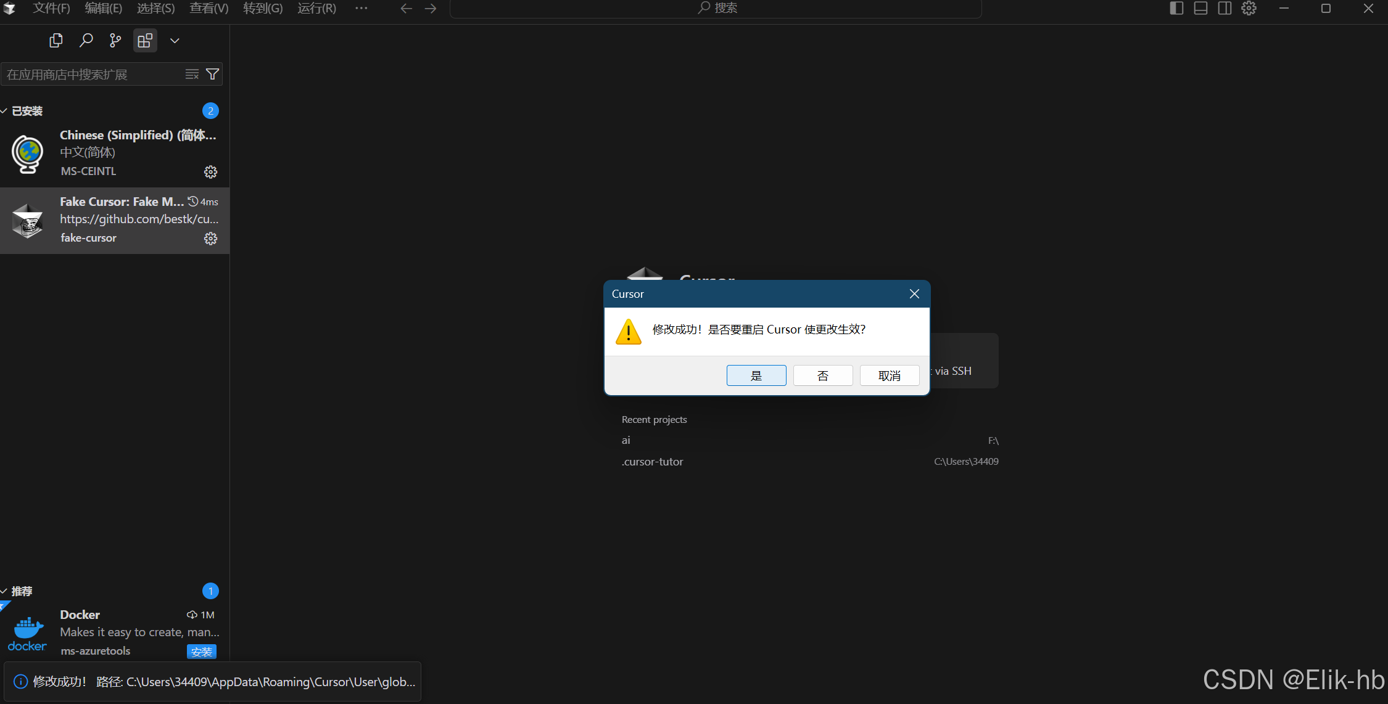This screenshot has height=704, width=1388.
Task: Select the Extensions view icon
Action: 145,41
